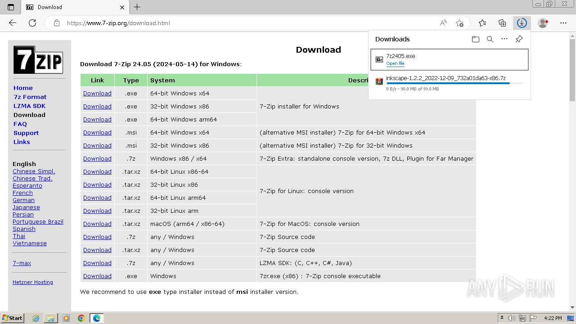The width and height of the screenshot is (576, 324).
Task: View site information lock icon
Action: (57, 23)
